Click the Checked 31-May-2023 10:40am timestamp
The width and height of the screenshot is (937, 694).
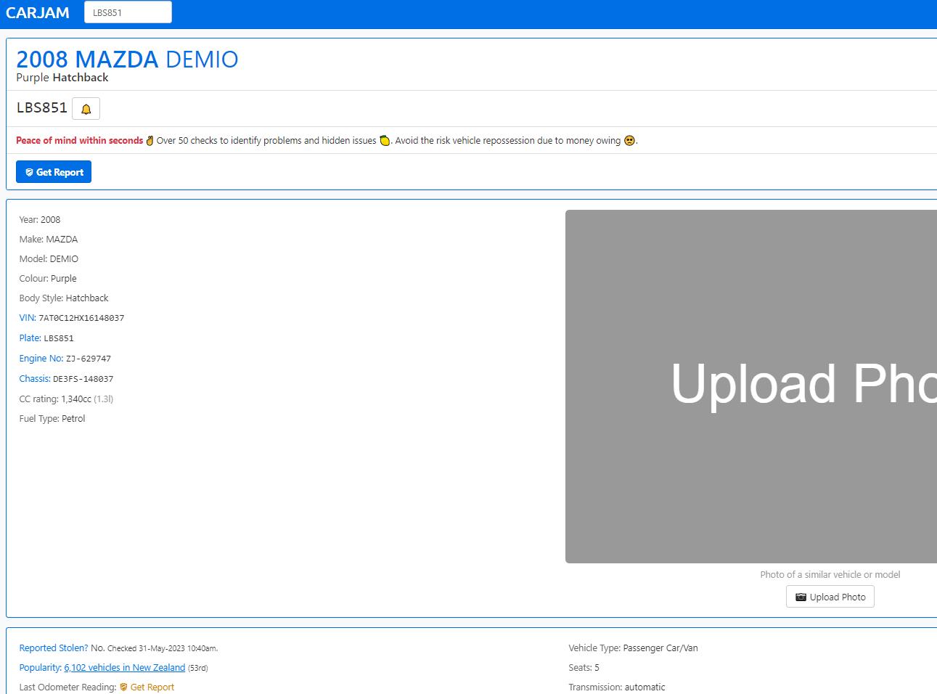tap(163, 649)
